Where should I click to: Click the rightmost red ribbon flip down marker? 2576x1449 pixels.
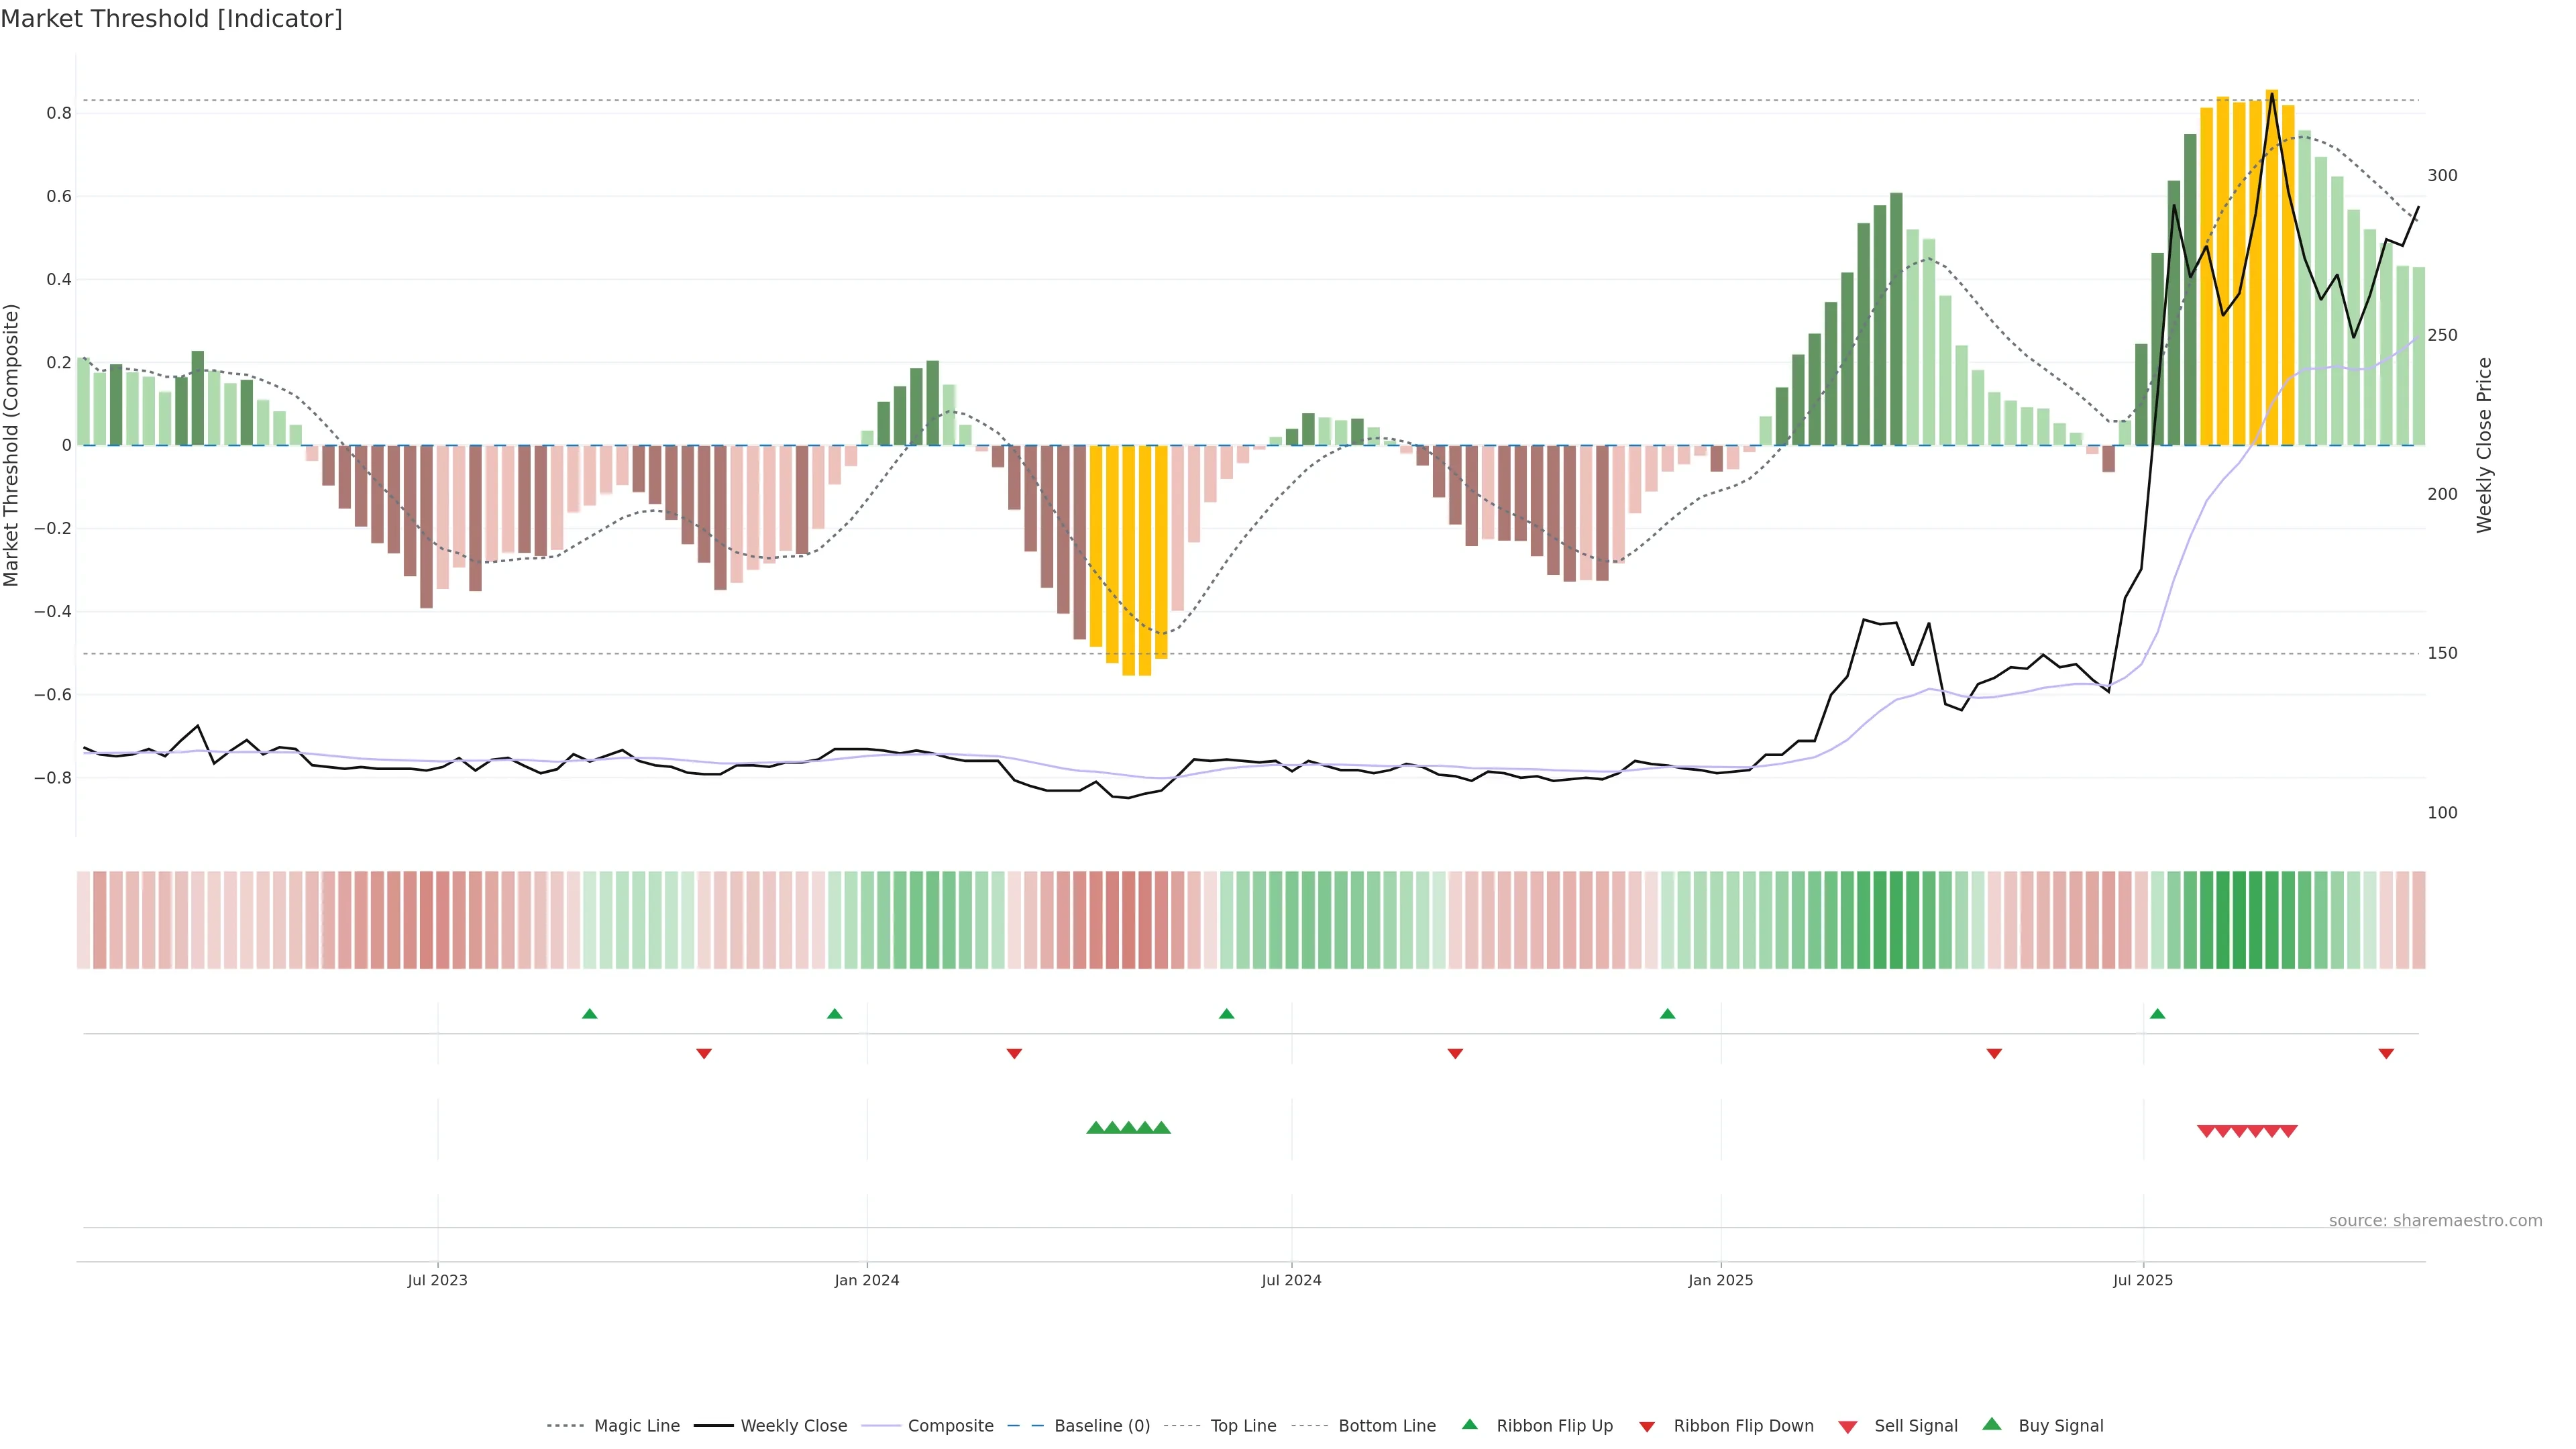click(2386, 1054)
